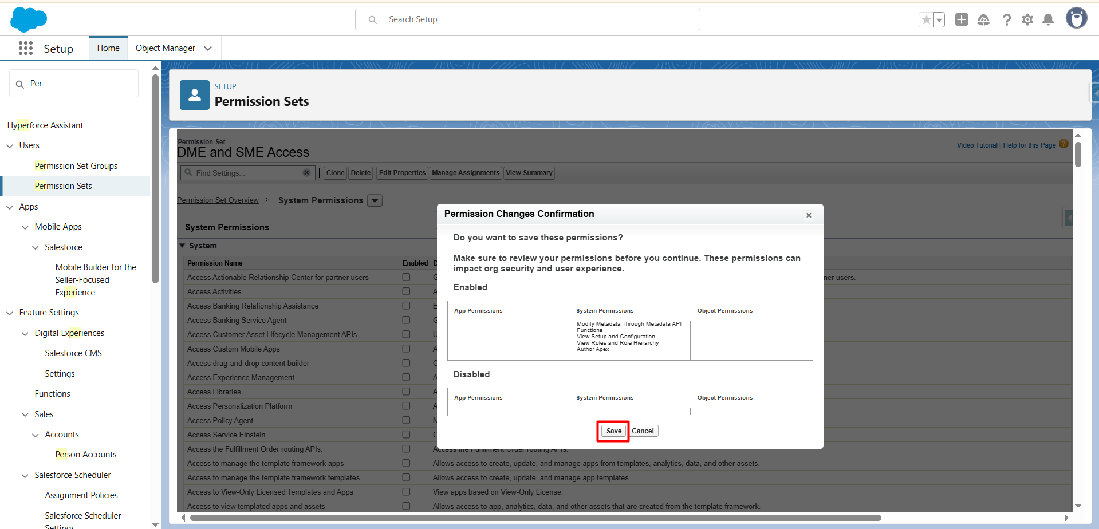Save the permission changes
The height and width of the screenshot is (529, 1099).
click(614, 431)
